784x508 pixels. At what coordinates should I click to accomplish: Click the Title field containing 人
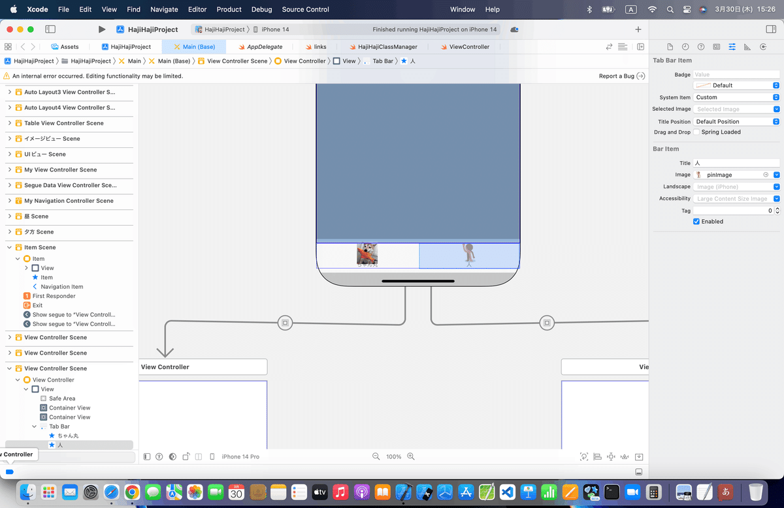[x=736, y=163]
